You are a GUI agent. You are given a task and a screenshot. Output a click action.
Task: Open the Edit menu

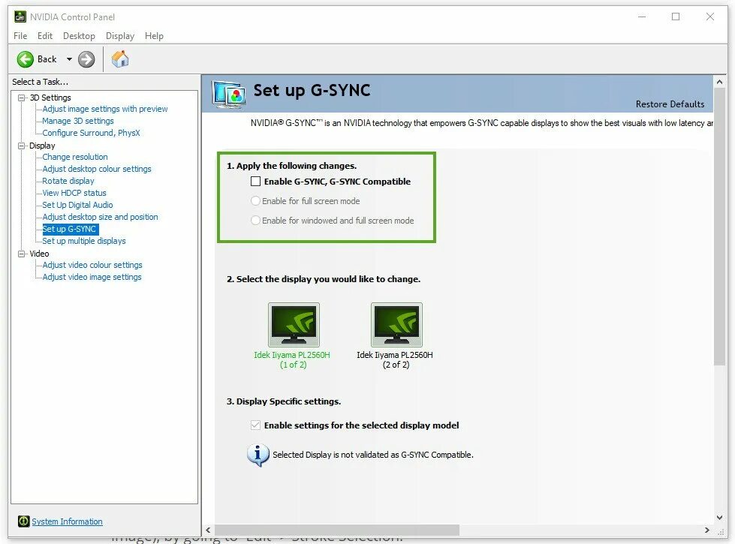point(45,36)
